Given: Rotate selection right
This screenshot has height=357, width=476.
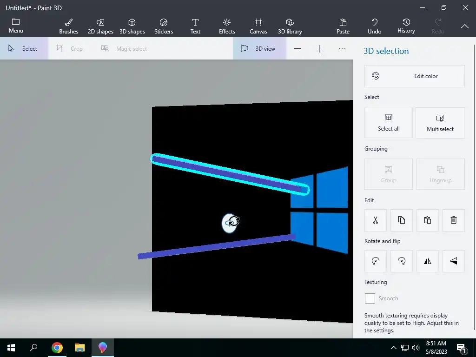Looking at the screenshot, I should point(401,261).
